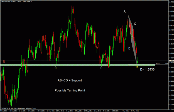Click the '5 May 2011' date label
This screenshot has height=112, width=174.
click(x=79, y=111)
